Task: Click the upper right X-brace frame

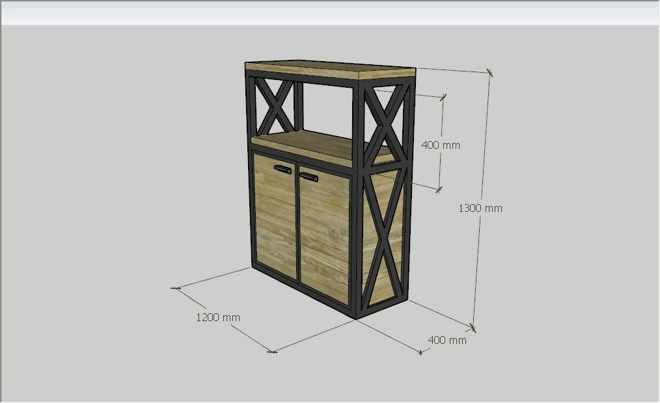Action: (385, 125)
